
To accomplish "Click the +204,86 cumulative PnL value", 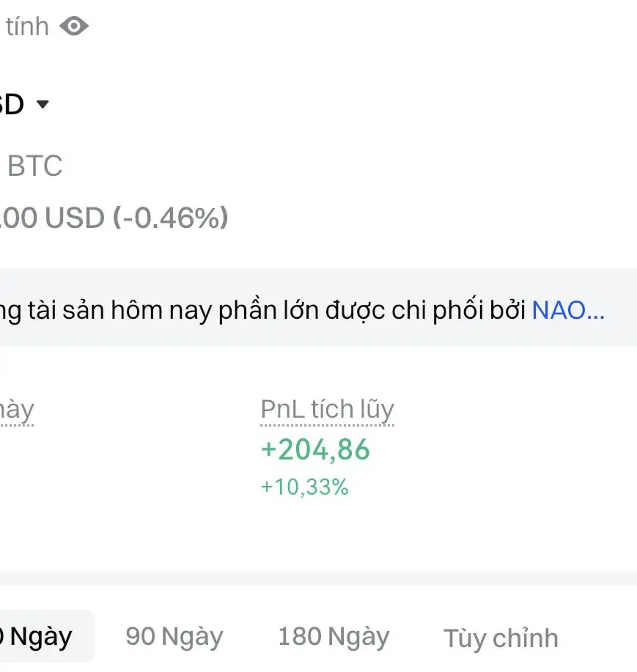I will tap(315, 449).
